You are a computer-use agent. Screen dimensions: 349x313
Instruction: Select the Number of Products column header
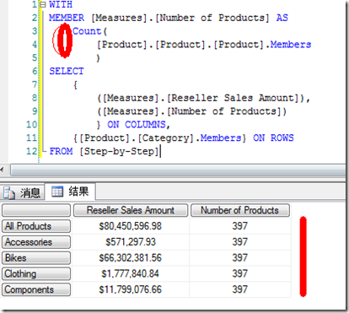[240, 210]
